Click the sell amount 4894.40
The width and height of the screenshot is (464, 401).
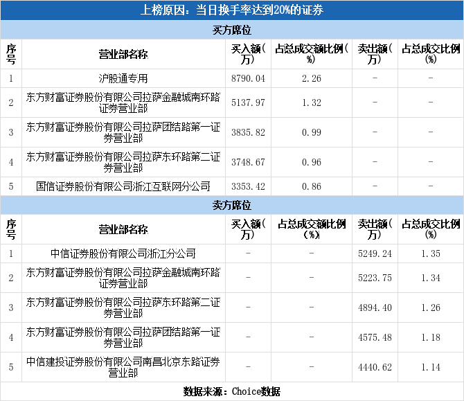point(375,308)
